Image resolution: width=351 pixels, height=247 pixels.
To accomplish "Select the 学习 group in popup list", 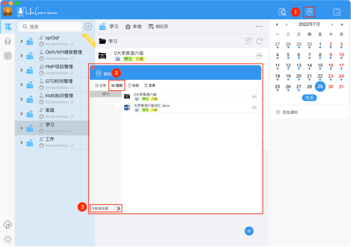I will [x=106, y=94].
